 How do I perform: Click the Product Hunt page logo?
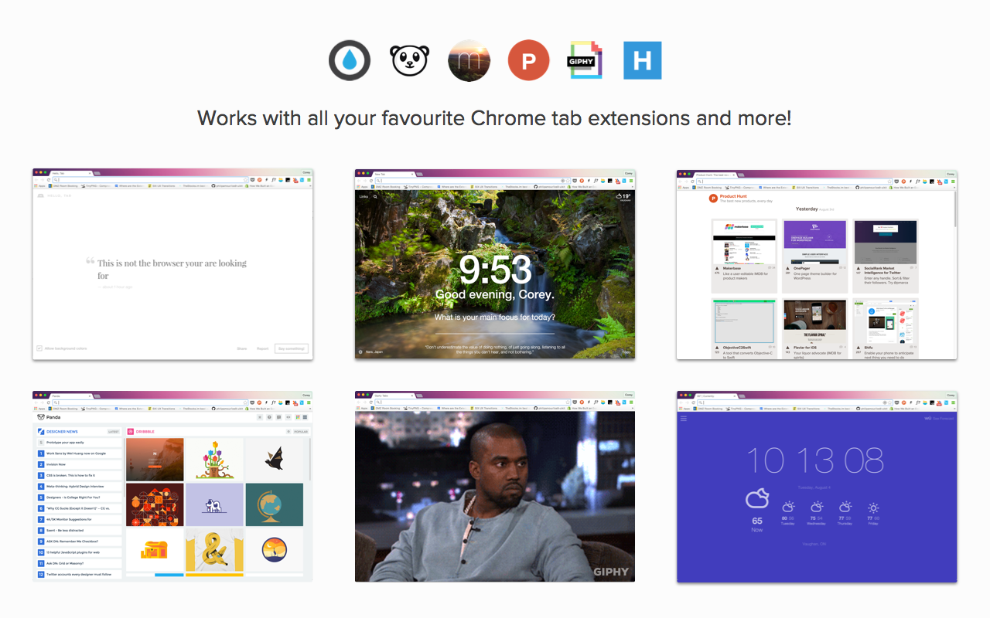coord(713,199)
